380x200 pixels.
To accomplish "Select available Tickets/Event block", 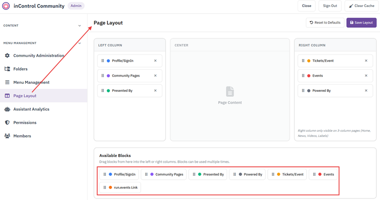I will tap(287, 174).
